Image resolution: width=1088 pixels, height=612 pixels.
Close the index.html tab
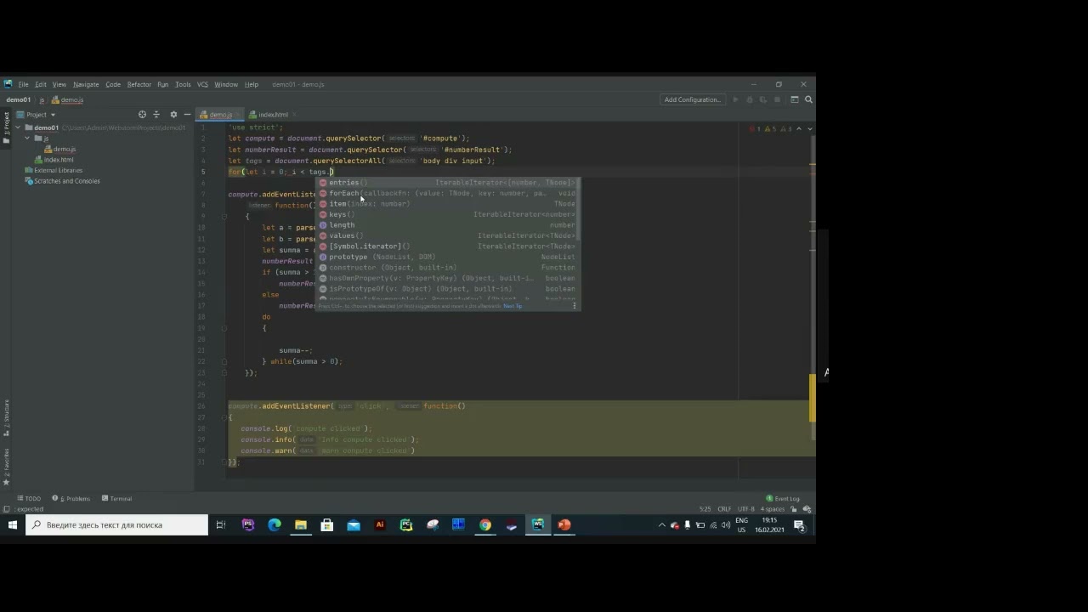[293, 115]
